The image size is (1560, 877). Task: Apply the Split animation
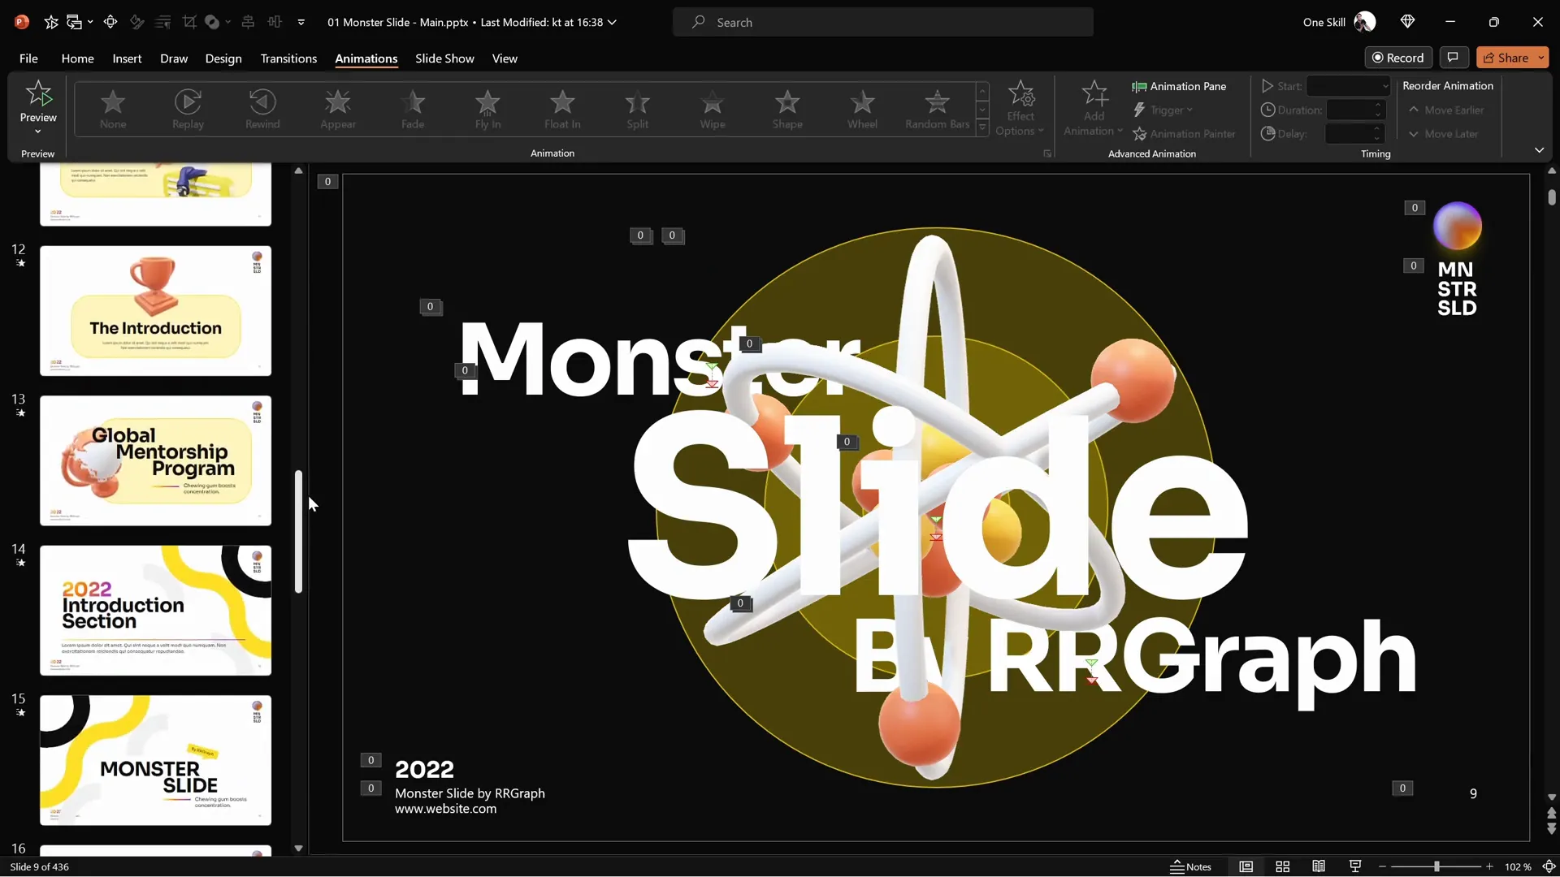pos(638,109)
